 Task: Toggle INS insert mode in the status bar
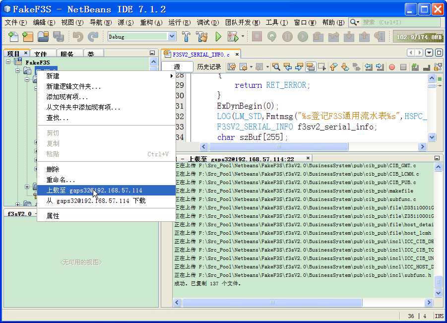pos(439,316)
